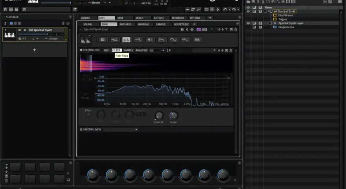The image size is (346, 189).
Task: Open the OSC page of Spectral Osc
Action: point(106,50)
